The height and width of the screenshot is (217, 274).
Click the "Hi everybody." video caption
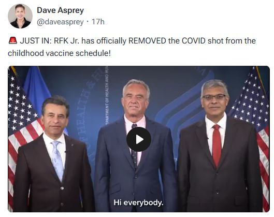point(138,202)
